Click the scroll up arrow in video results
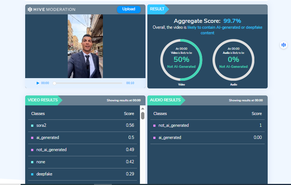291x185 pixels. [x=143, y=108]
